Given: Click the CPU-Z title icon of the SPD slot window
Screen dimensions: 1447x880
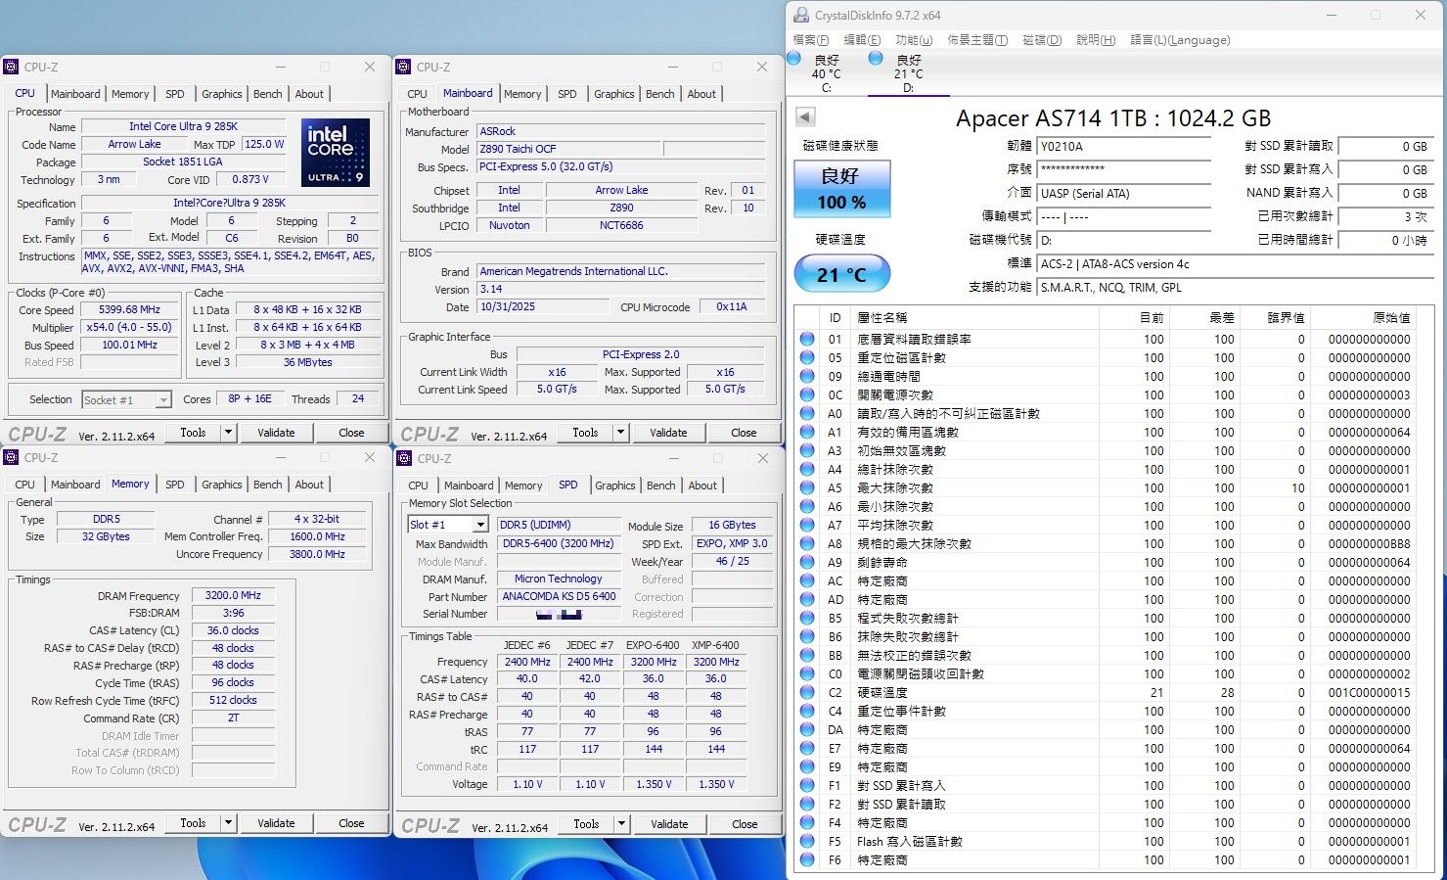Looking at the screenshot, I should pos(404,458).
